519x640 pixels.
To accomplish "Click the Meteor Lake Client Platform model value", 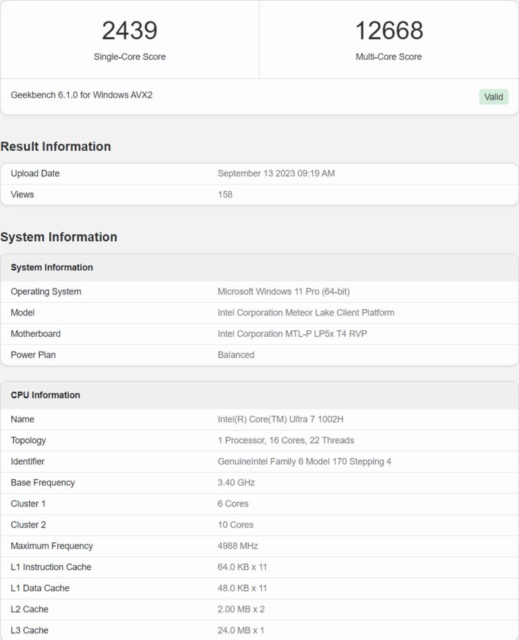I will click(x=305, y=313).
